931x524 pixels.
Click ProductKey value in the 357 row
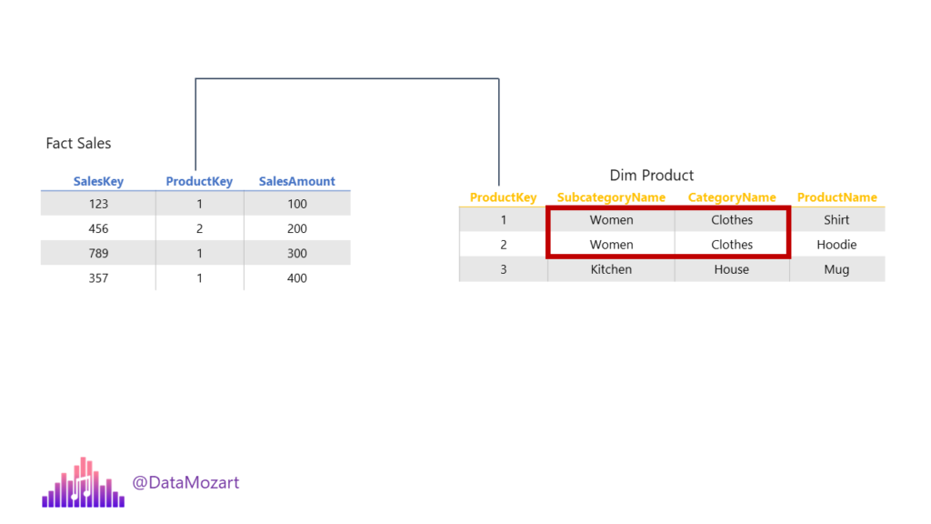199,278
